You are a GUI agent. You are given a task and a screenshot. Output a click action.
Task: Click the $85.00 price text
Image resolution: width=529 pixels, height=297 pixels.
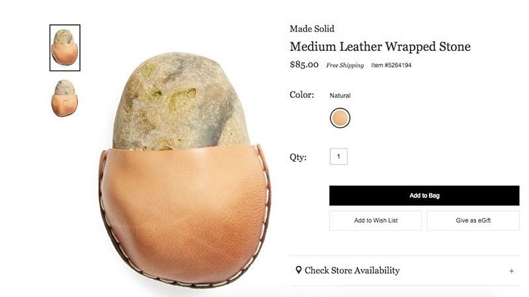point(304,64)
